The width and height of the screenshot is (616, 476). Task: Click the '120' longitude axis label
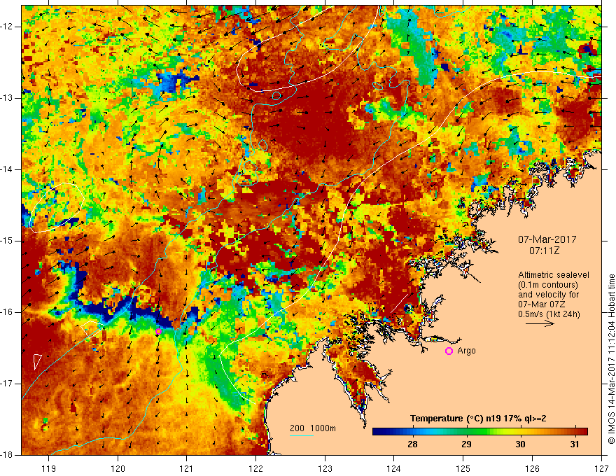118,468
